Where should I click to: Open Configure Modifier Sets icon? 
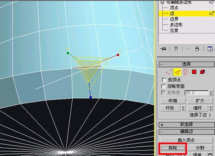click(210, 49)
